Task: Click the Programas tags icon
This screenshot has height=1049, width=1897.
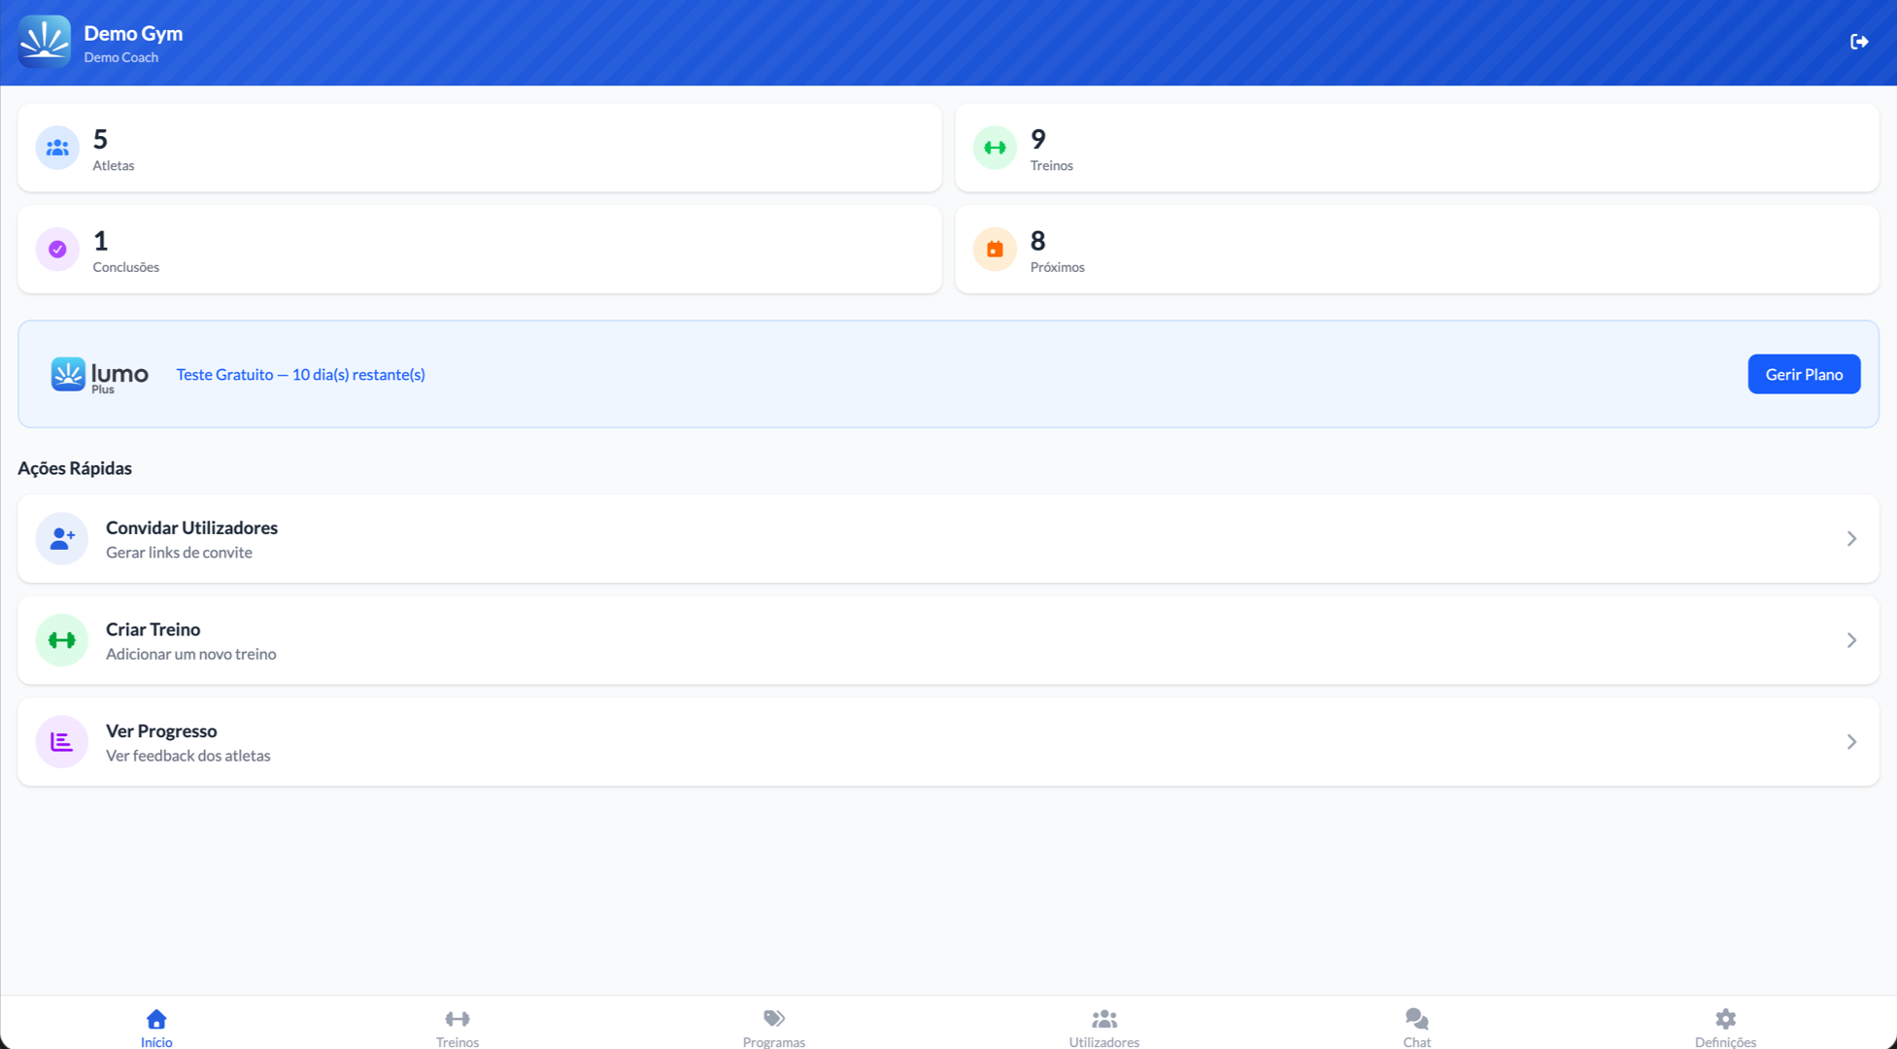Action: click(x=773, y=1018)
